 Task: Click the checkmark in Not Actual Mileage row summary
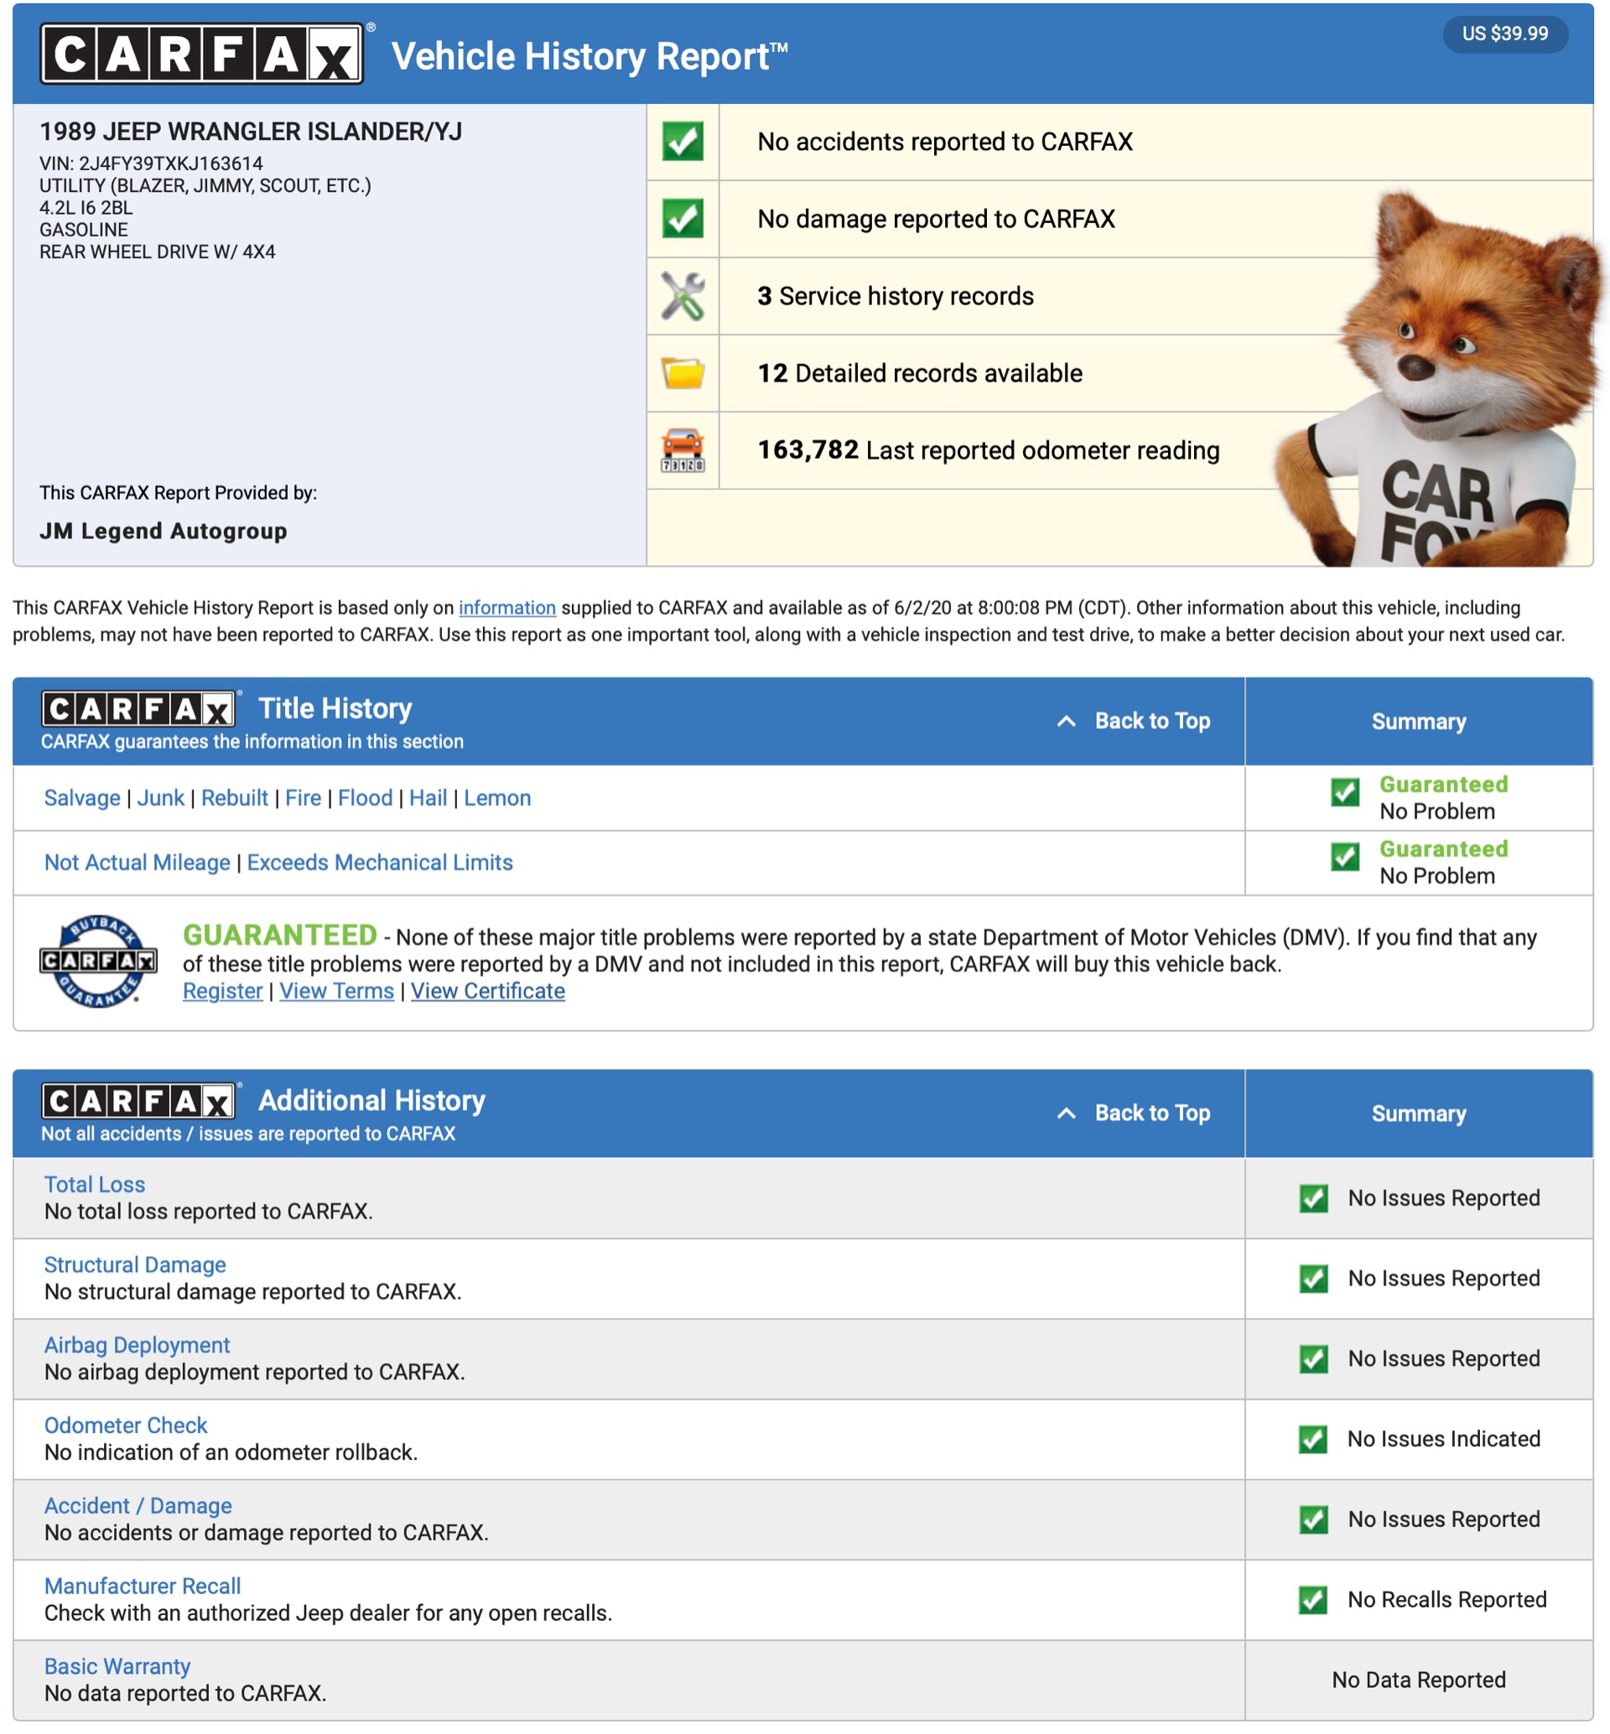click(x=1344, y=857)
